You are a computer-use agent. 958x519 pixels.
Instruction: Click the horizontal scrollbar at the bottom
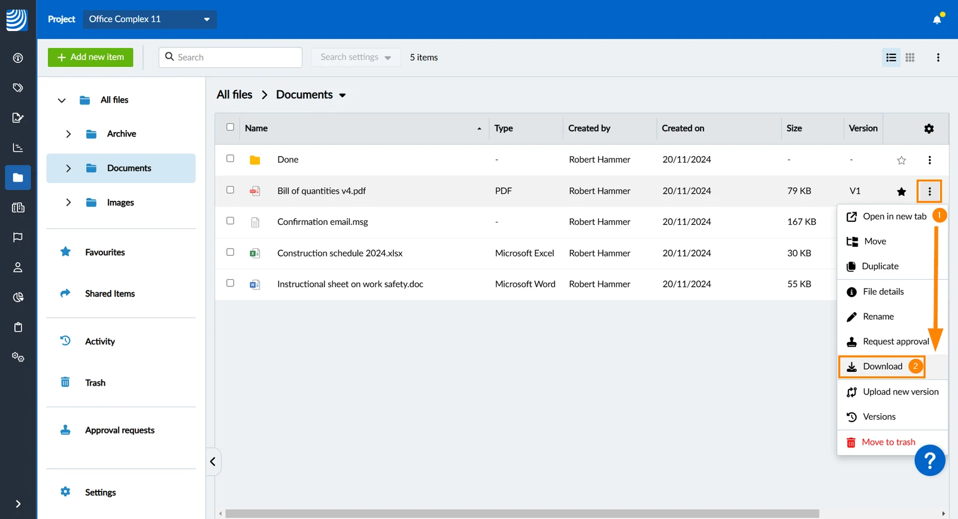click(522, 514)
